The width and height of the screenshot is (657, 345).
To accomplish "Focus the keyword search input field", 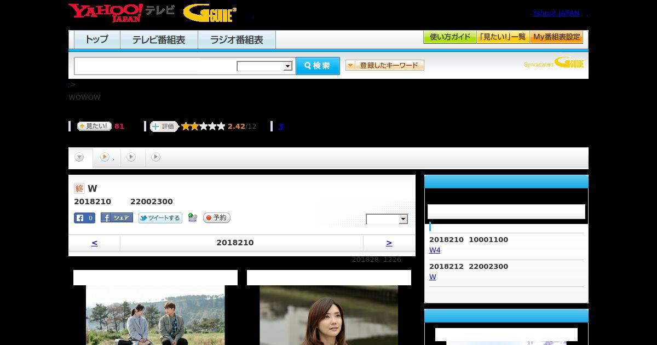I will click(155, 66).
